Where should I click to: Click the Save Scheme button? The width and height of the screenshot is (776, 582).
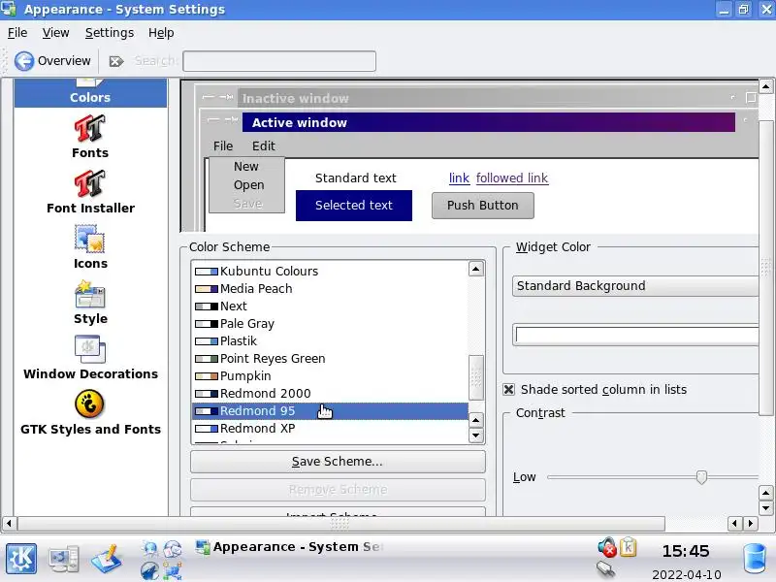338,462
